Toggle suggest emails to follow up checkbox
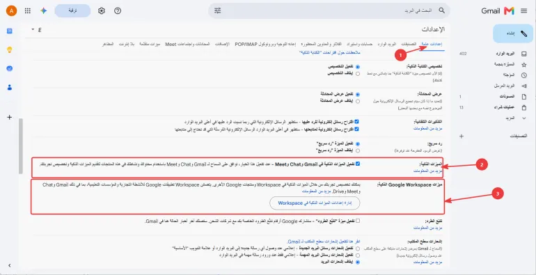536x275 pixels. pyautogui.click(x=357, y=129)
